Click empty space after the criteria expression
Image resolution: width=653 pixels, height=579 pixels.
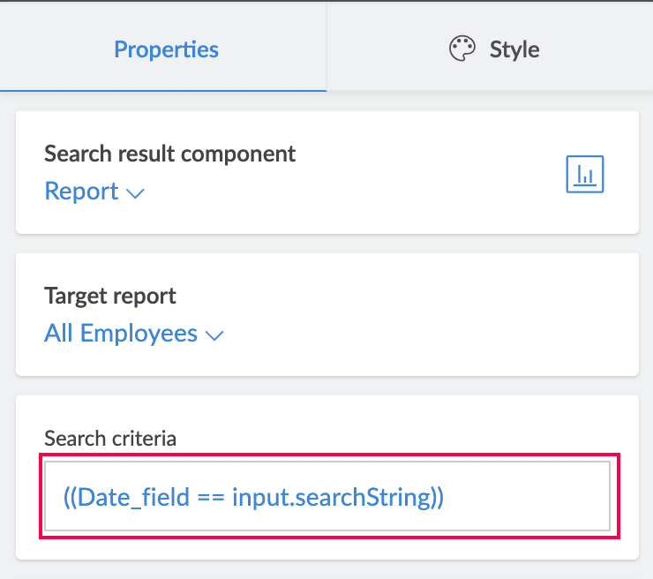(529, 497)
